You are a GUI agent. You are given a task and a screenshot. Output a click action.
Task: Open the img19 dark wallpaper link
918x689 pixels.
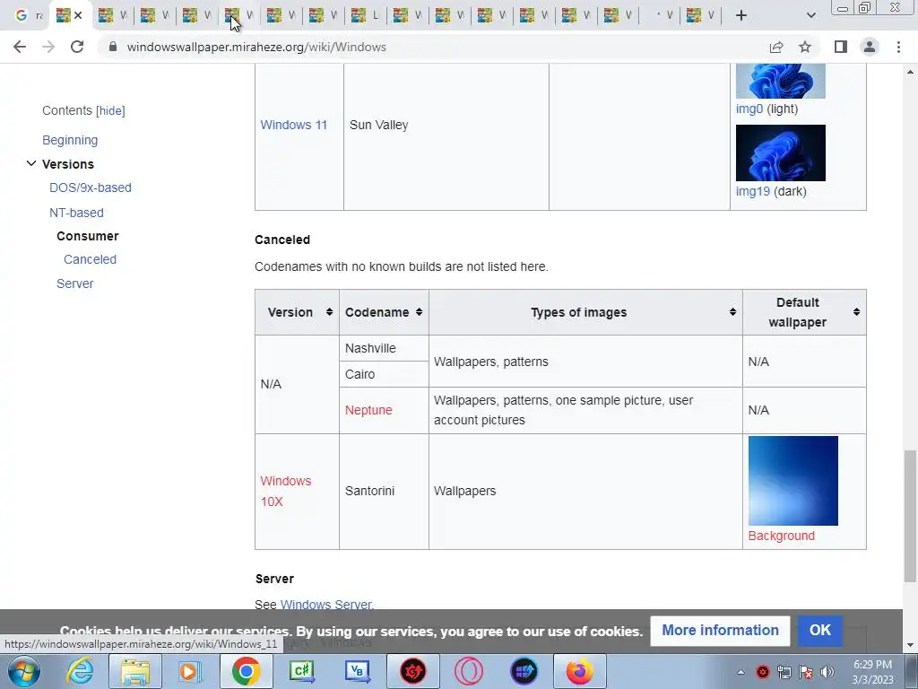coord(753,192)
